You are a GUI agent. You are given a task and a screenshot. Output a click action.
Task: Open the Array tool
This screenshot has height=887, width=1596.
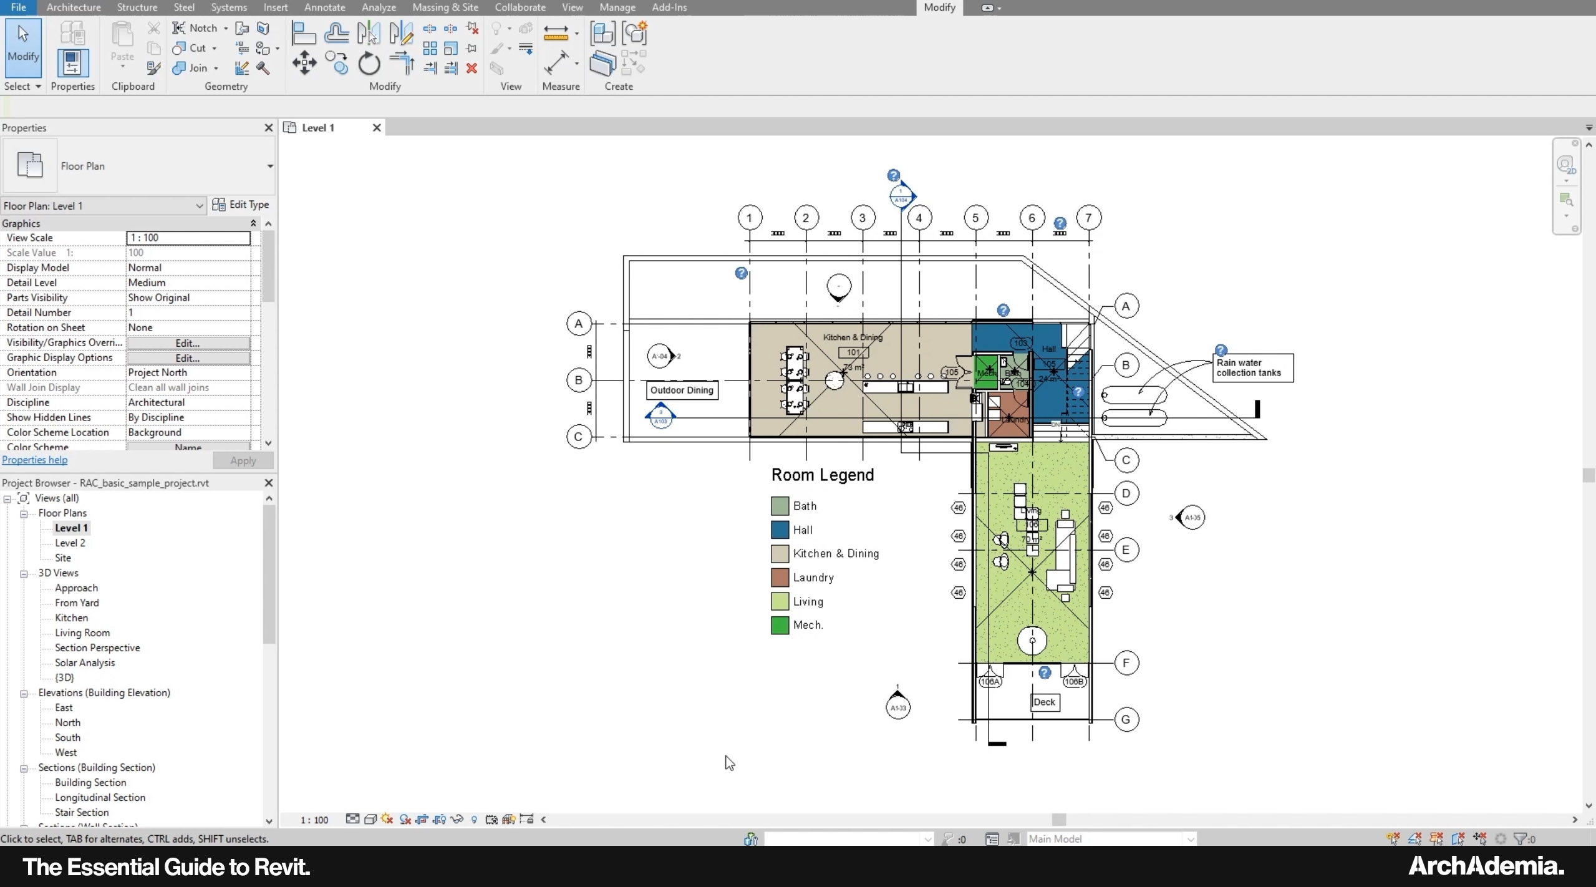430,48
